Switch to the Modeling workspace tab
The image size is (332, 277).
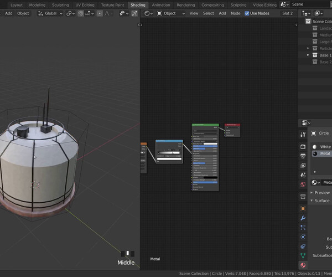click(x=37, y=5)
